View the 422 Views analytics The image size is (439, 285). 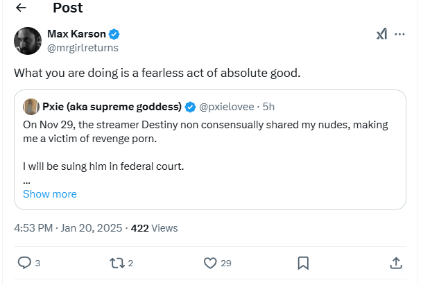click(x=154, y=228)
